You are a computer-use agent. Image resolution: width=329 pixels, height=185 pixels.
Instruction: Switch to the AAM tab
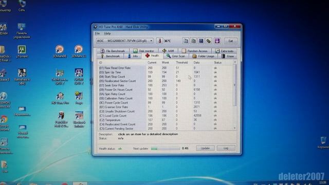[168, 51]
